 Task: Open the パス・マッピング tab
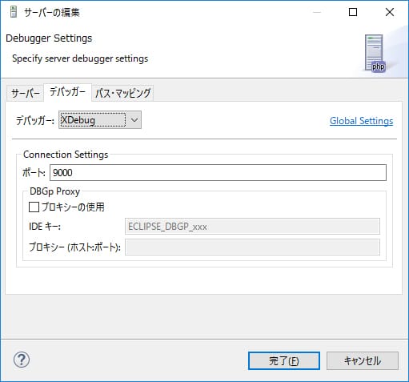pos(122,94)
